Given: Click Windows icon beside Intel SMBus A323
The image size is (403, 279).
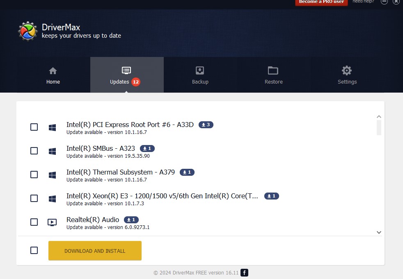Looking at the screenshot, I should pyautogui.click(x=52, y=151).
